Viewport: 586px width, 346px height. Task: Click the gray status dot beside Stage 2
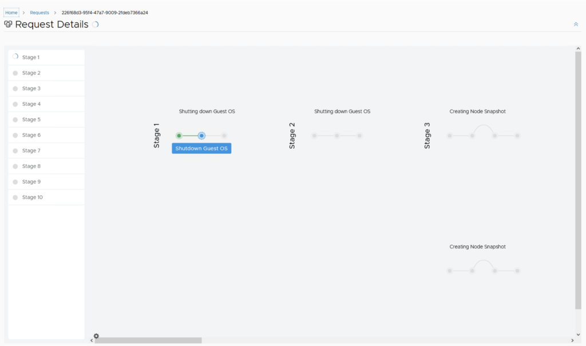[x=15, y=73]
